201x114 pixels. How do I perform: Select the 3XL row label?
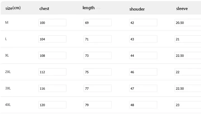[8, 88]
